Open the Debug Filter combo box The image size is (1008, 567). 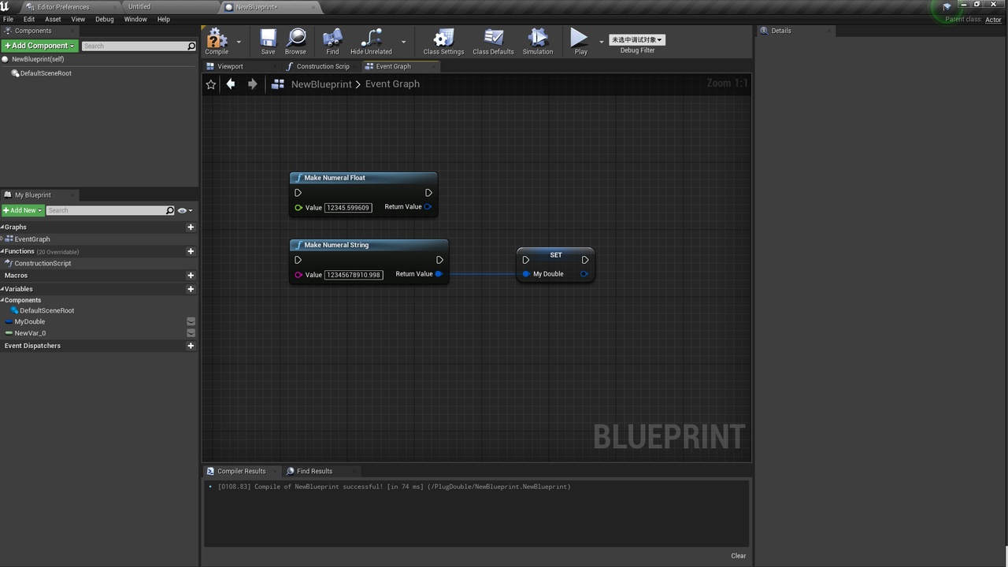pos(636,39)
